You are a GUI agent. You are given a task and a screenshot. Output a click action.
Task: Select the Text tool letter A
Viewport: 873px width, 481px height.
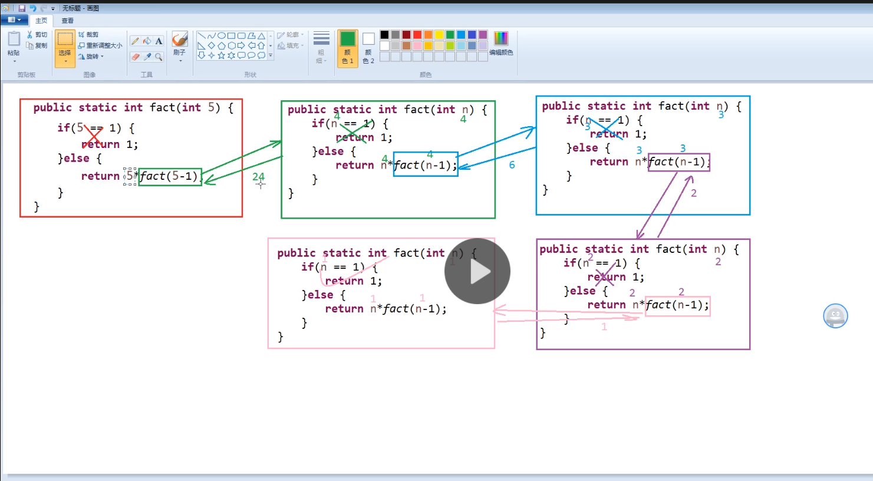pyautogui.click(x=159, y=41)
